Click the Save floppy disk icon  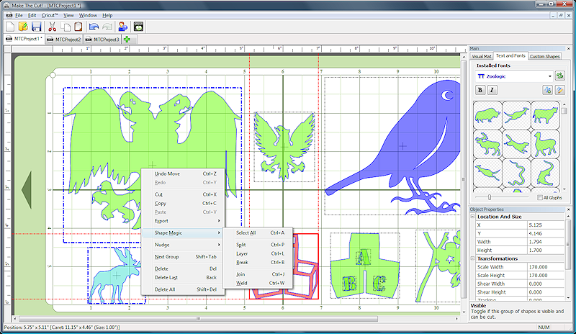pos(36,27)
